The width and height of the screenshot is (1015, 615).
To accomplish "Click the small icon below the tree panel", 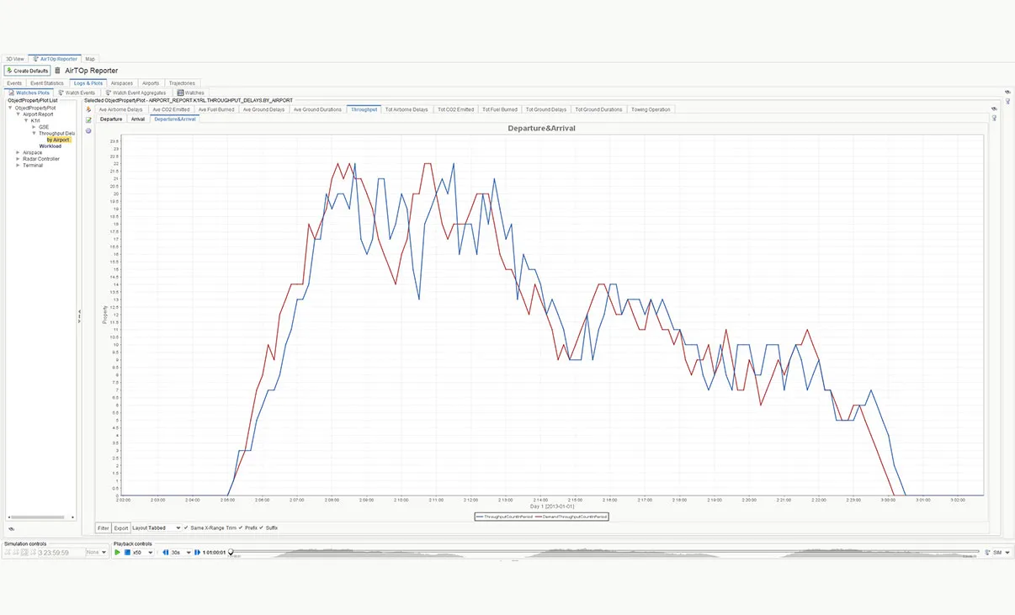I will click(11, 528).
